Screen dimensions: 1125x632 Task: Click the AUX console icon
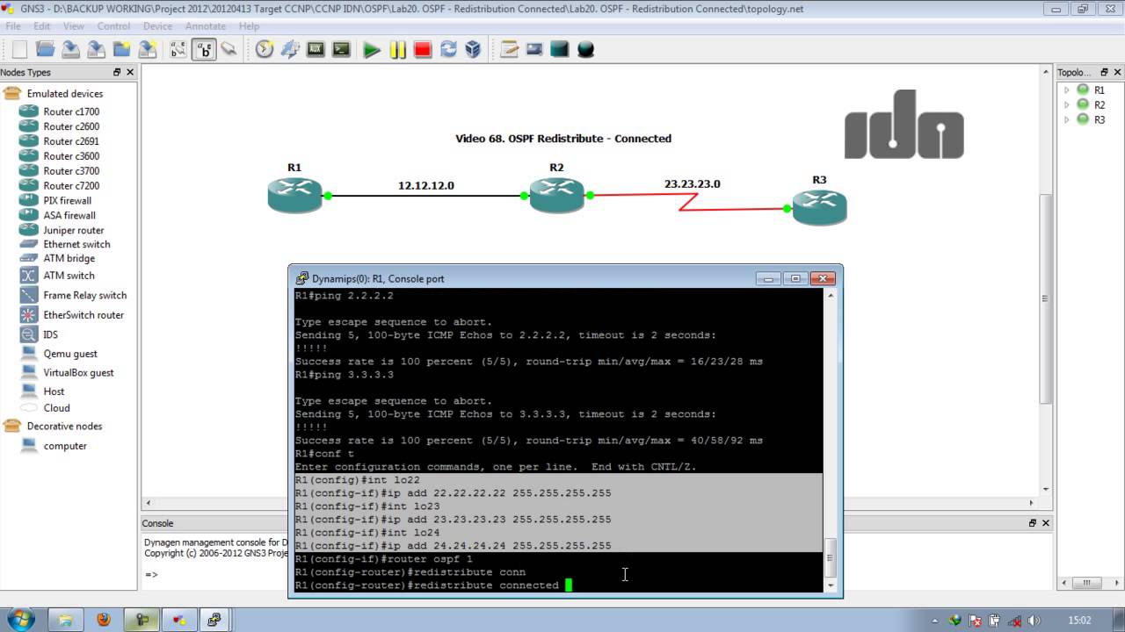(x=316, y=49)
